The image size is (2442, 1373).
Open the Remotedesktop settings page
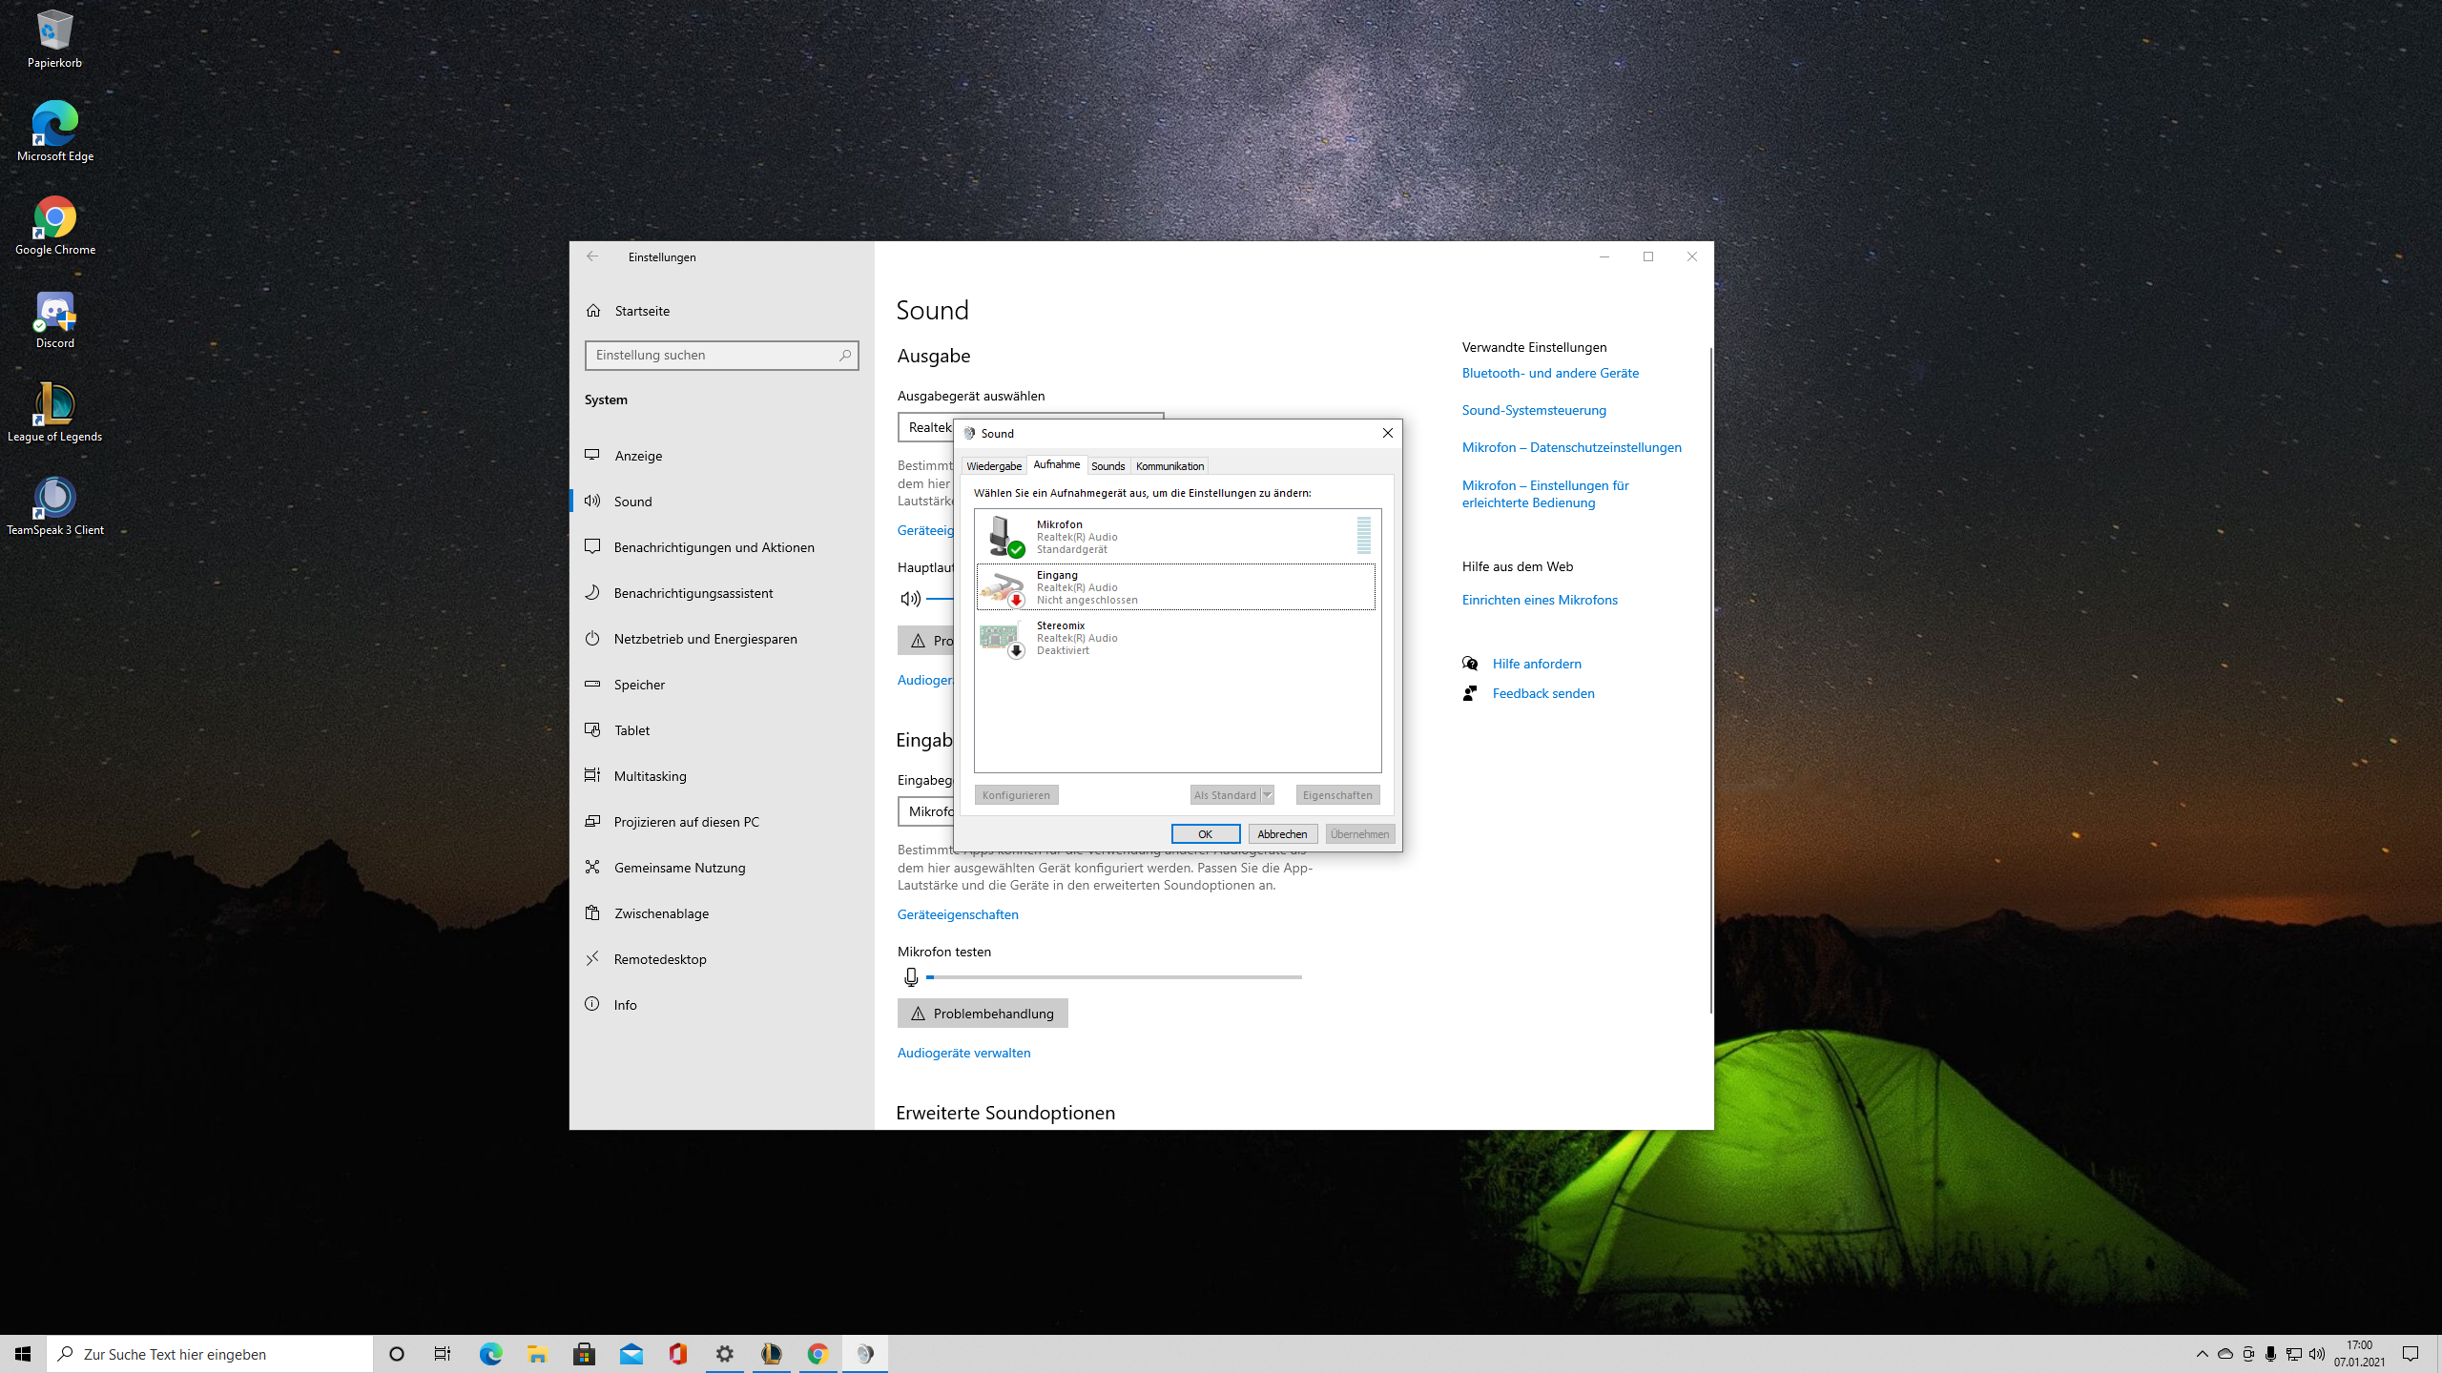click(x=658, y=958)
